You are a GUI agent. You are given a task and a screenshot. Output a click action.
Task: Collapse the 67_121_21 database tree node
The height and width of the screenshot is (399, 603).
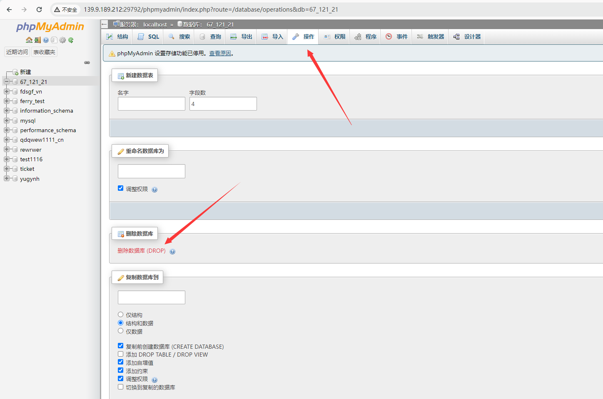(7, 81)
